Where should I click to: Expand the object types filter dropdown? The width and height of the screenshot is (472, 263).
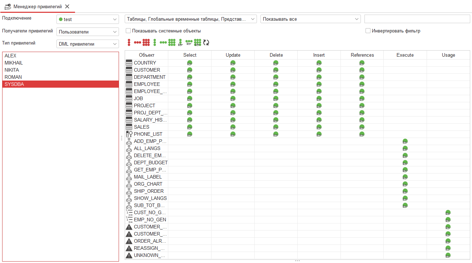coord(190,19)
